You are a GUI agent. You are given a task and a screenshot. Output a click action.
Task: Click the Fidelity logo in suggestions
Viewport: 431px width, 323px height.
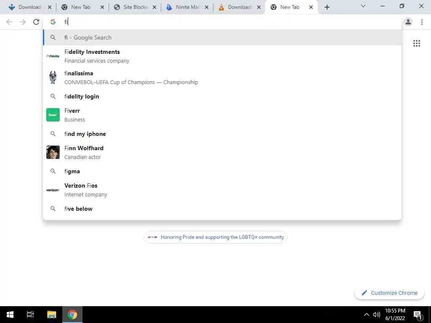pos(53,56)
